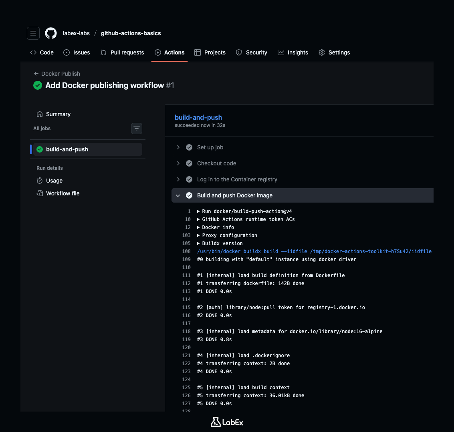Click the blue docker buildx build command line
This screenshot has width=454, height=432.
tap(314, 251)
